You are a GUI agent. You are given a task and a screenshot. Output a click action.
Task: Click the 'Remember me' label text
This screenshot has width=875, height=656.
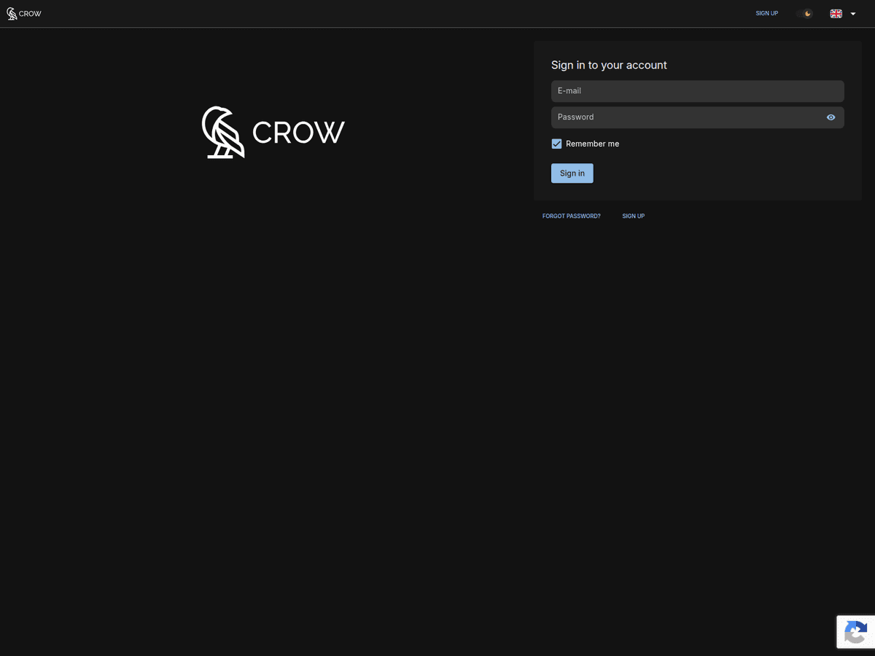click(592, 144)
